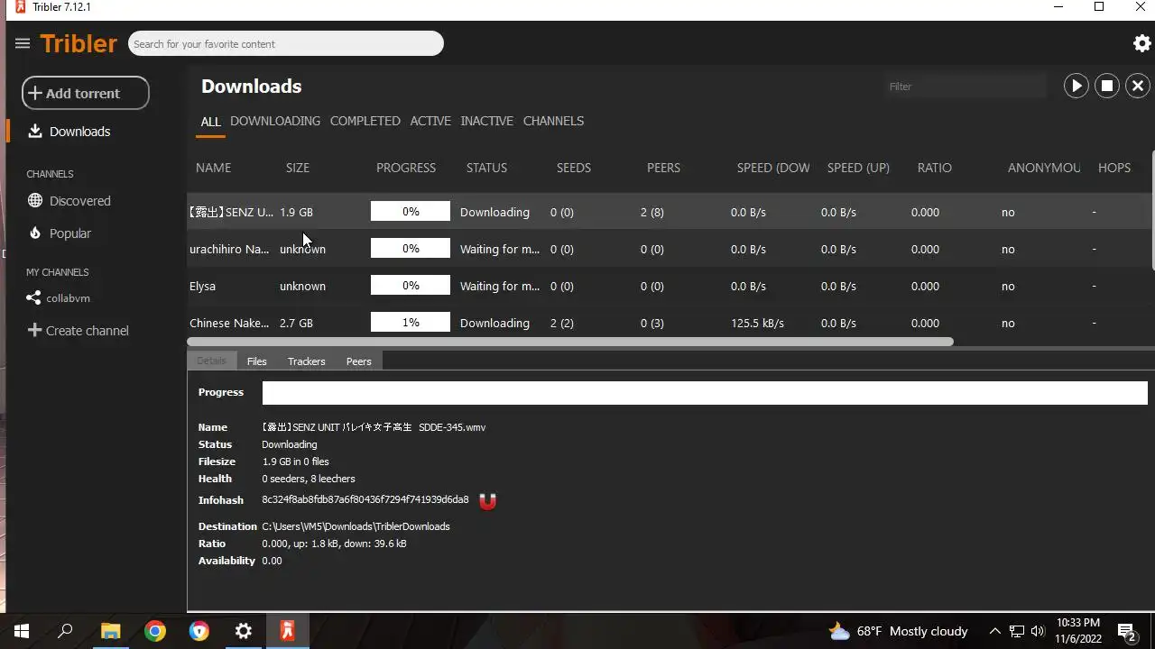Sort downloads by SIZE column
The image size is (1155, 649).
[x=298, y=168]
